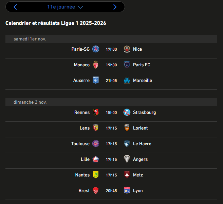Viewport: 223px width, 204px height.
Task: Click the Monaco team crest
Action: coord(96,65)
